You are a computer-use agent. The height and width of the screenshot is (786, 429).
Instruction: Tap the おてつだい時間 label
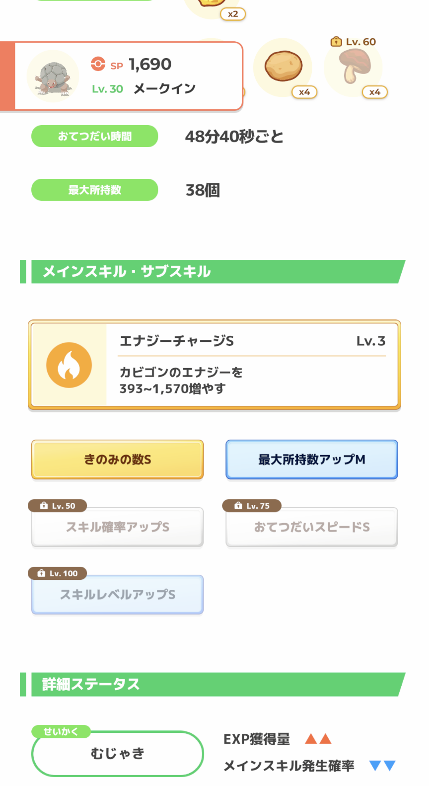(95, 136)
